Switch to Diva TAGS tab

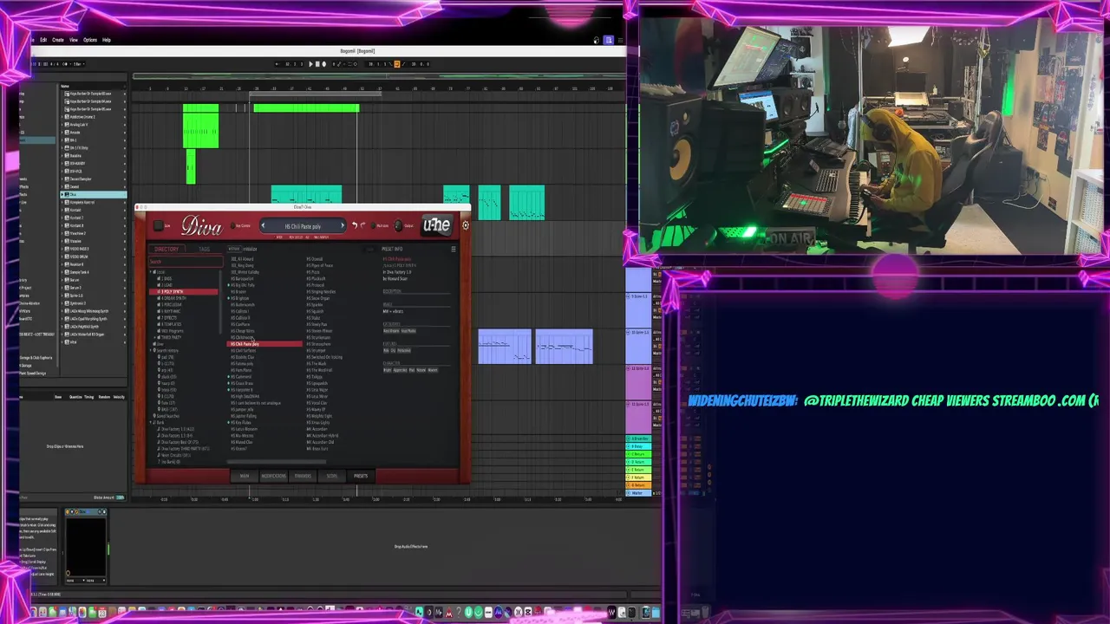pos(205,249)
